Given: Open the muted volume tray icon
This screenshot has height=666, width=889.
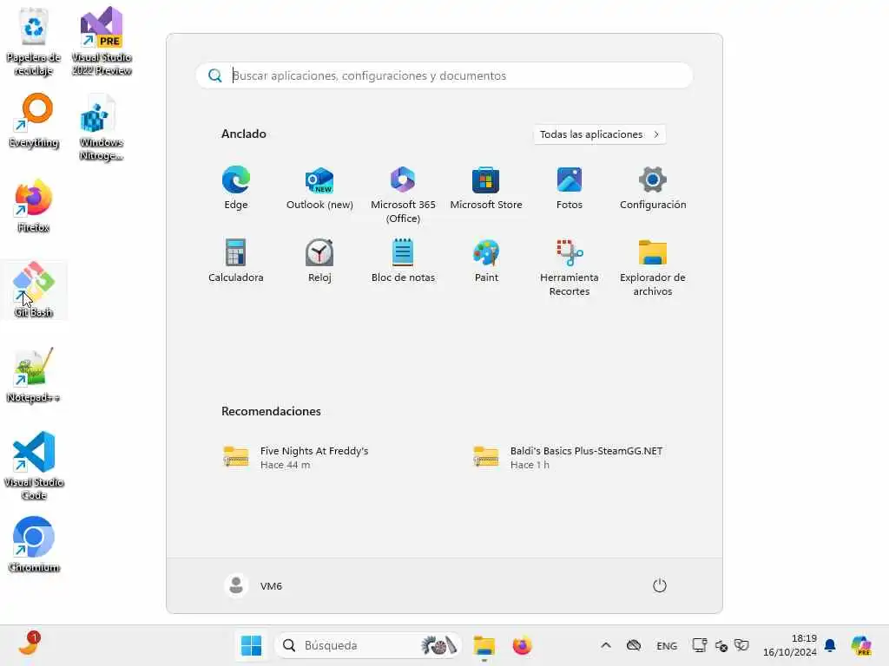Looking at the screenshot, I should click(x=721, y=645).
